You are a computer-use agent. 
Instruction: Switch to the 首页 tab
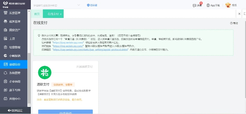[x=37, y=14]
